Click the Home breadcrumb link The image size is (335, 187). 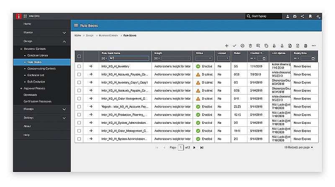tap(77, 36)
